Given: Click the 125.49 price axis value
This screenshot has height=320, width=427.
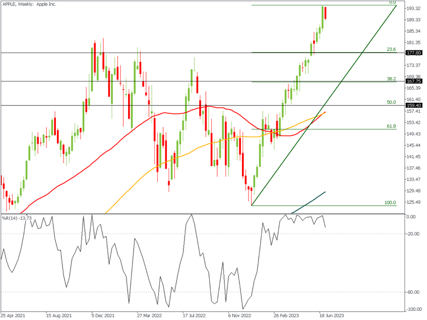Looking at the screenshot, I should [413, 202].
